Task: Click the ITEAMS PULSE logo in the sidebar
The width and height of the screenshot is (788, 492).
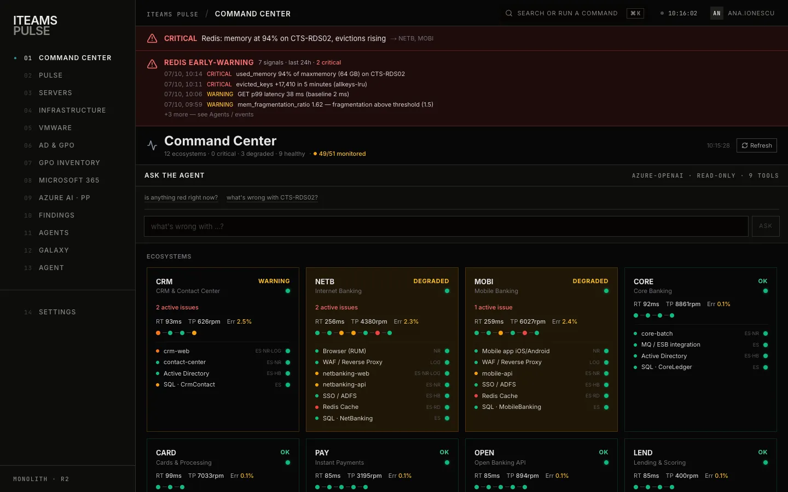Action: pyautogui.click(x=36, y=25)
